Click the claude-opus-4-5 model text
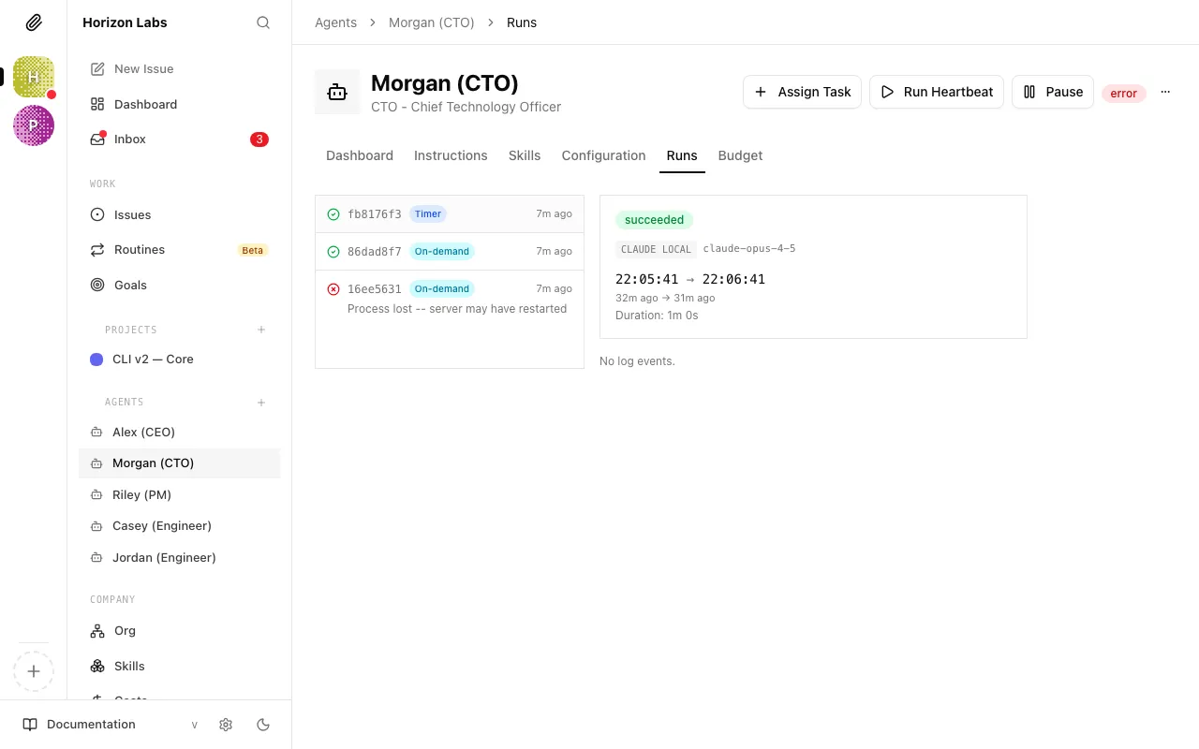This screenshot has height=749, width=1199. point(749,249)
